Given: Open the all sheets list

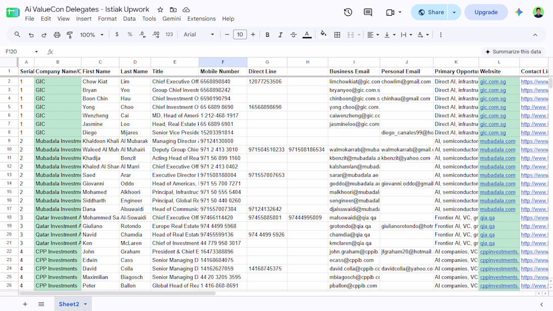Looking at the screenshot, I should 41,304.
